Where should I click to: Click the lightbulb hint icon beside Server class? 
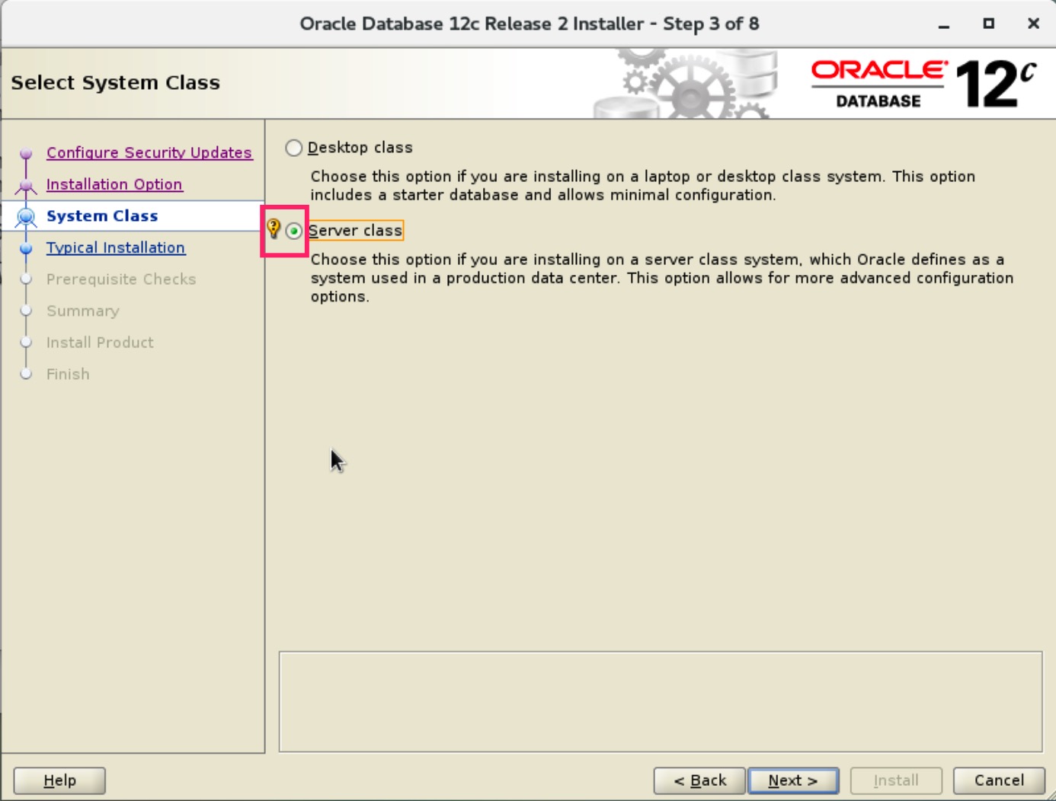point(274,228)
